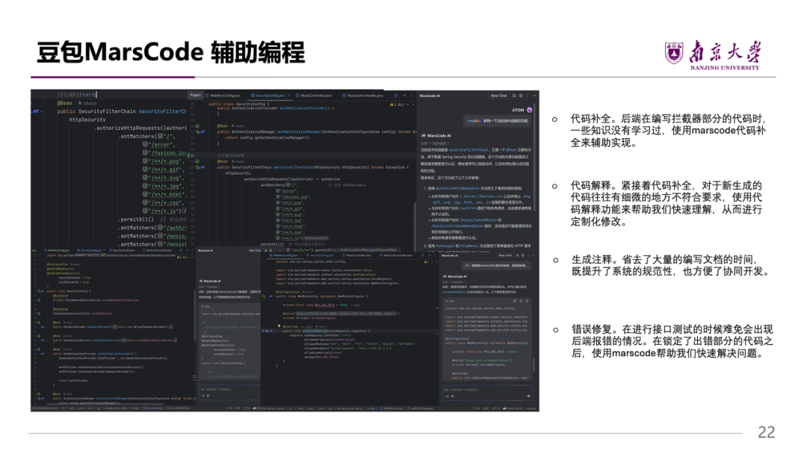This screenshot has width=807, height=454.
Task: Click "/error" path string in enlarged code
Action: click(x=160, y=144)
